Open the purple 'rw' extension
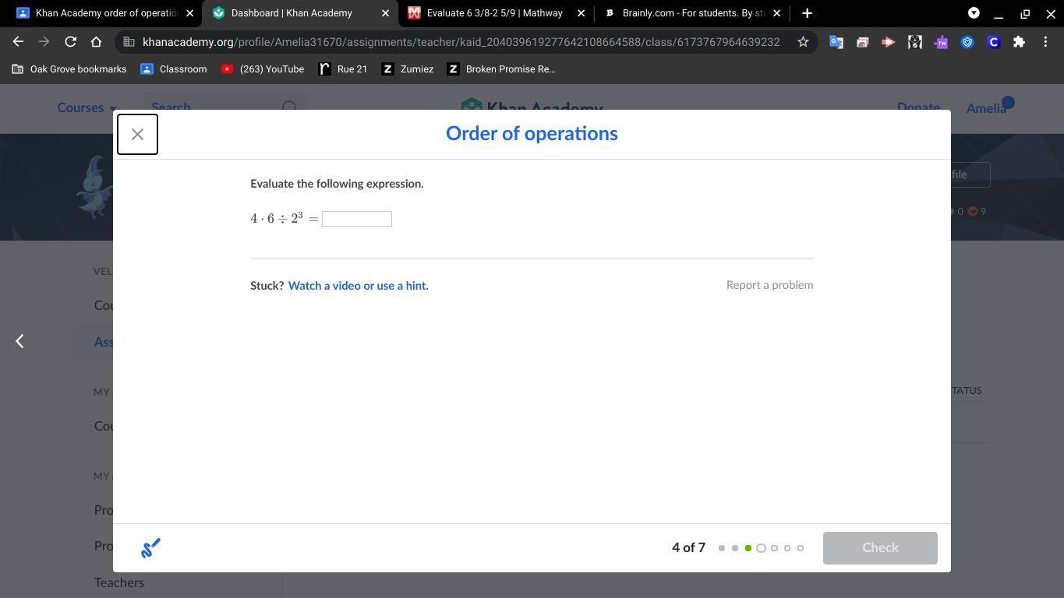1064x598 pixels. coord(941,42)
